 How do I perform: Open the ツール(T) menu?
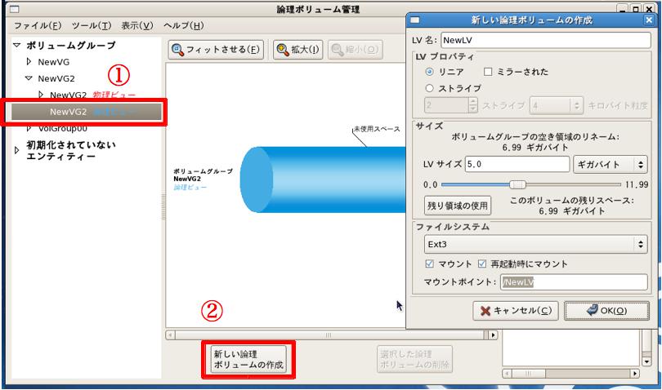91,25
